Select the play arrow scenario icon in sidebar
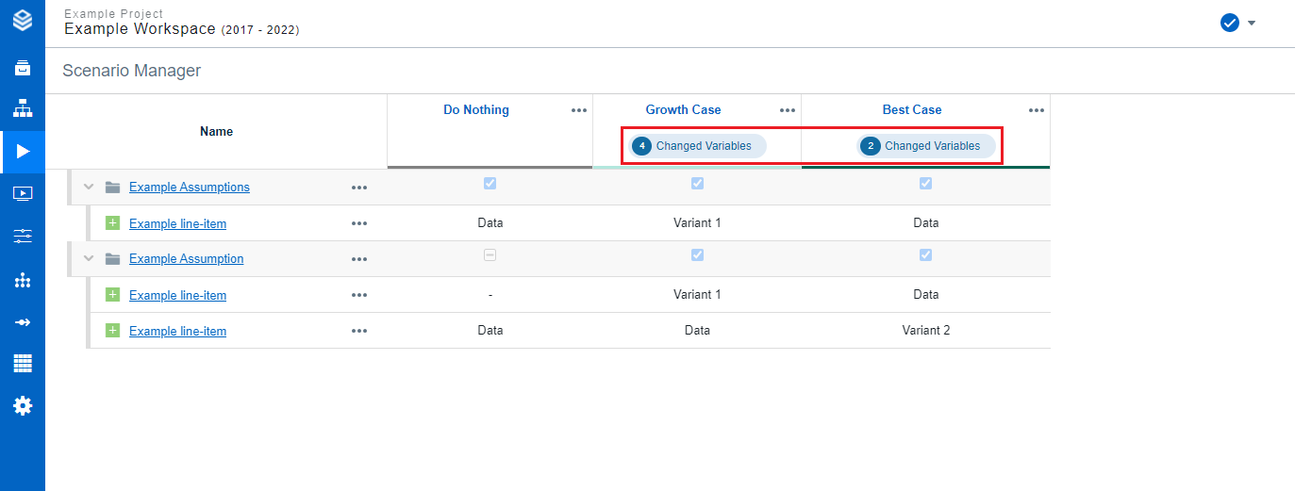The height and width of the screenshot is (491, 1295). coord(23,151)
